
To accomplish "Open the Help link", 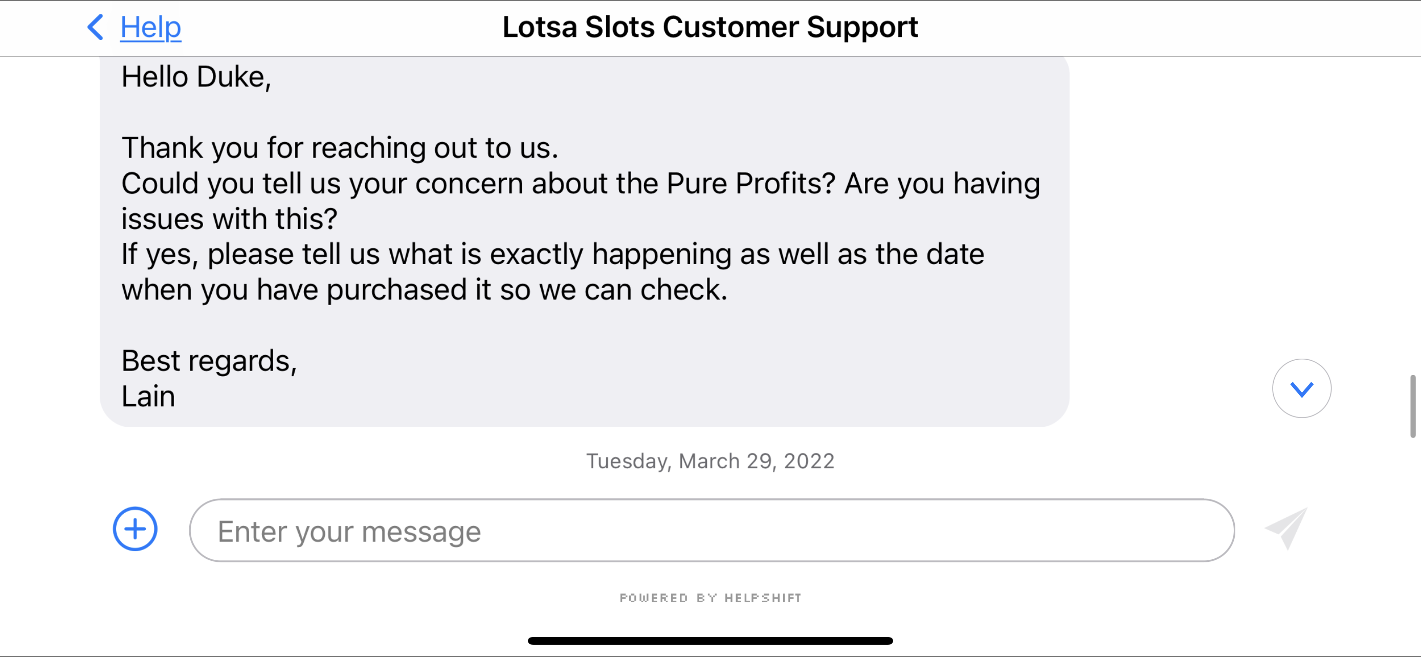I will [x=150, y=27].
